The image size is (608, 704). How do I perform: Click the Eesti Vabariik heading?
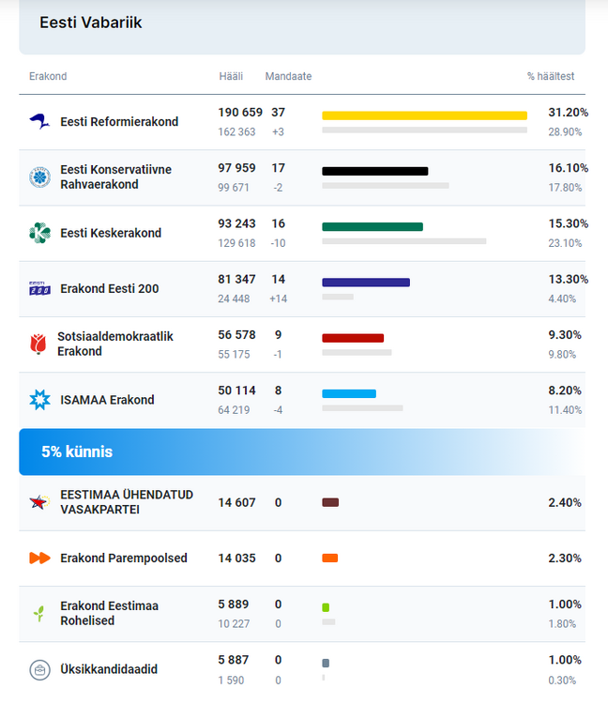click(91, 22)
